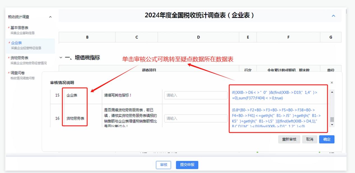Screen dimensions: 355x173
Task: Submit the form with 提交申报
Action: pyautogui.click(x=187, y=165)
